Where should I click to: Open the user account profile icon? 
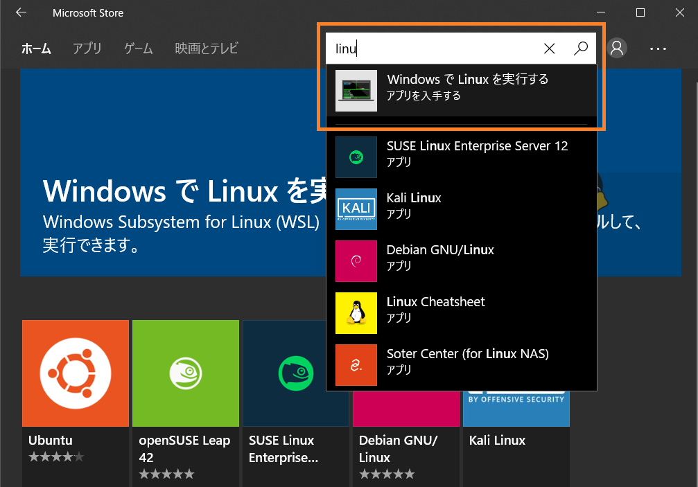click(x=616, y=48)
